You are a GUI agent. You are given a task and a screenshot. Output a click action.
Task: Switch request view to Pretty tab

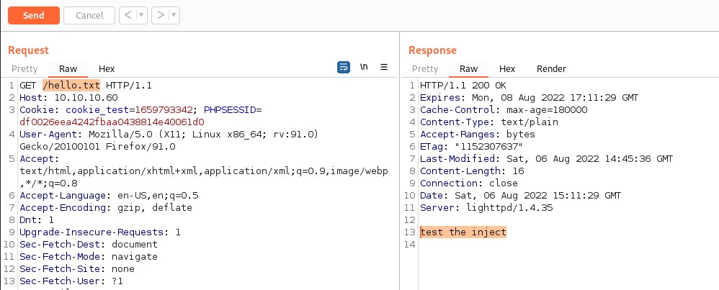tap(24, 69)
